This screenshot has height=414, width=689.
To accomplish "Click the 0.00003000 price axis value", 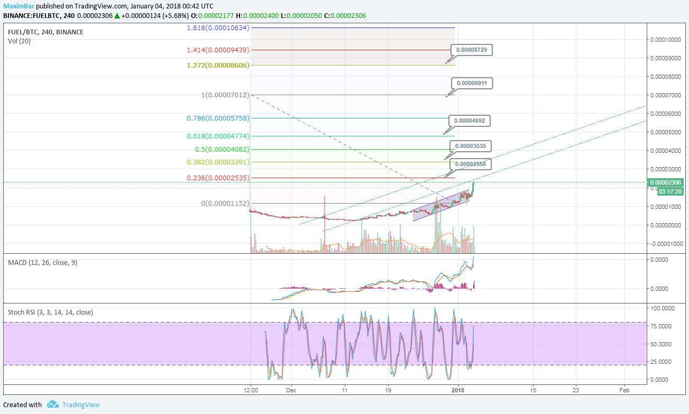I will point(666,169).
